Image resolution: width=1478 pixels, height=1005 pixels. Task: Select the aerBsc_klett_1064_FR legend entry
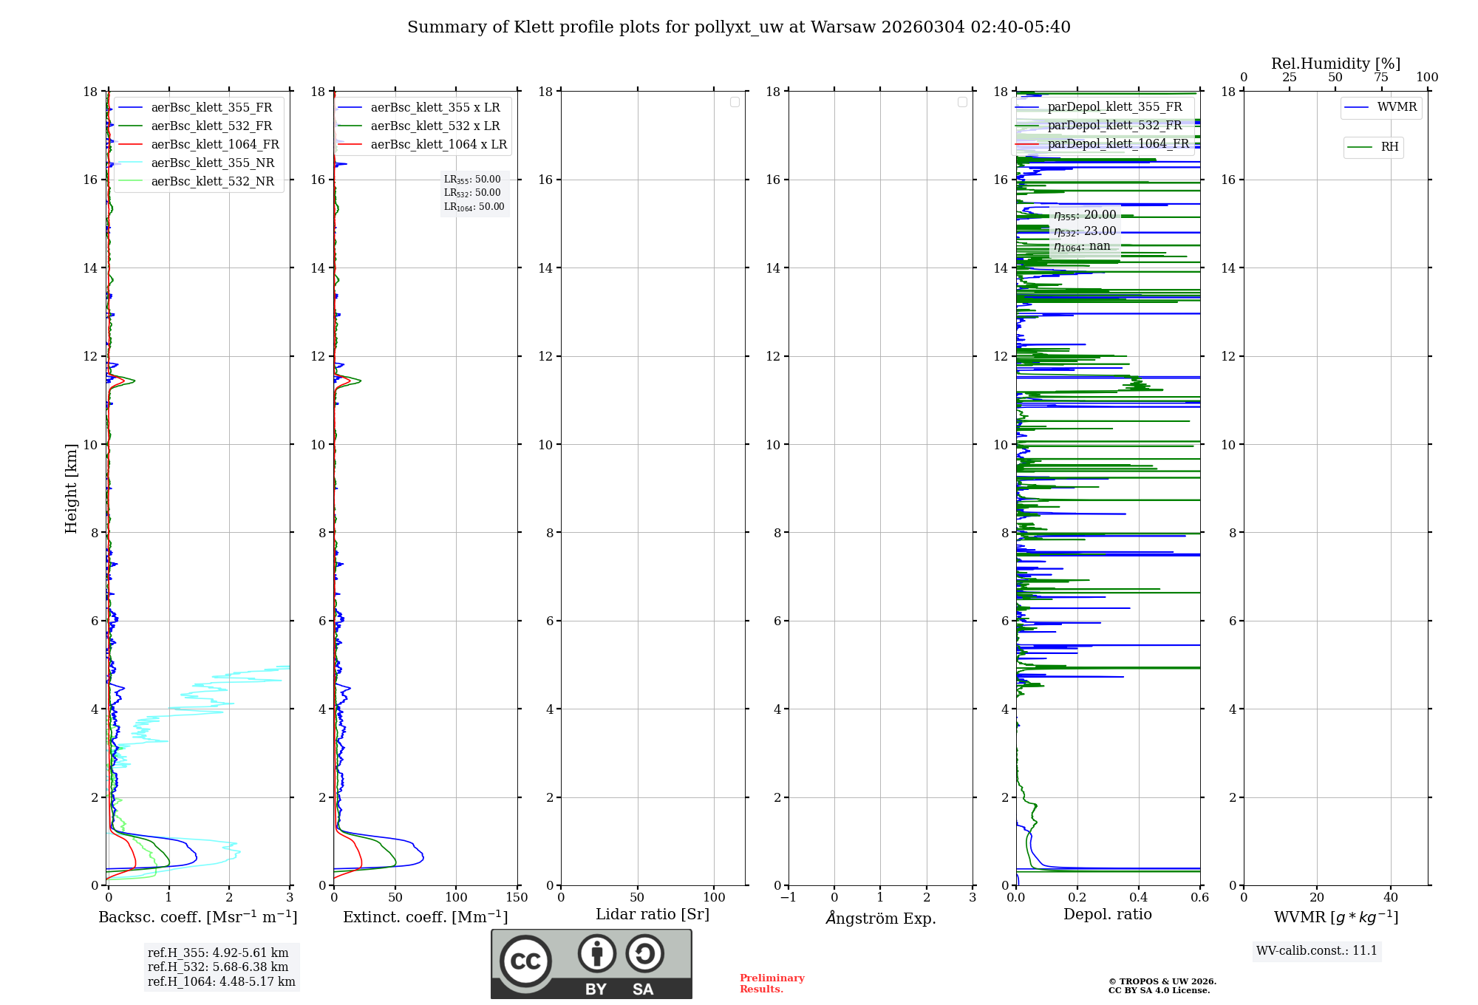(x=214, y=144)
